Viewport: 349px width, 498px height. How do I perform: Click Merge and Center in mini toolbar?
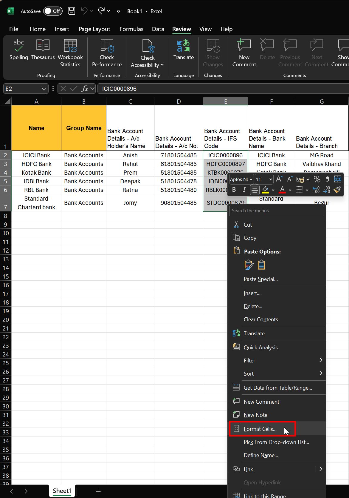(338, 179)
